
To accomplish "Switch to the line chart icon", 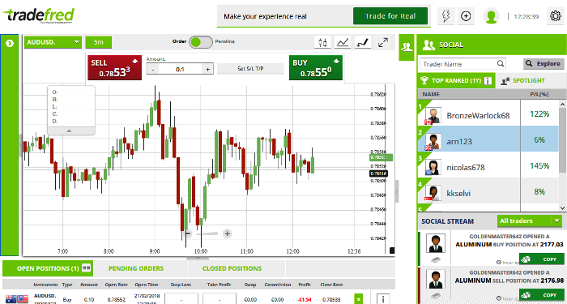I will pos(343,42).
